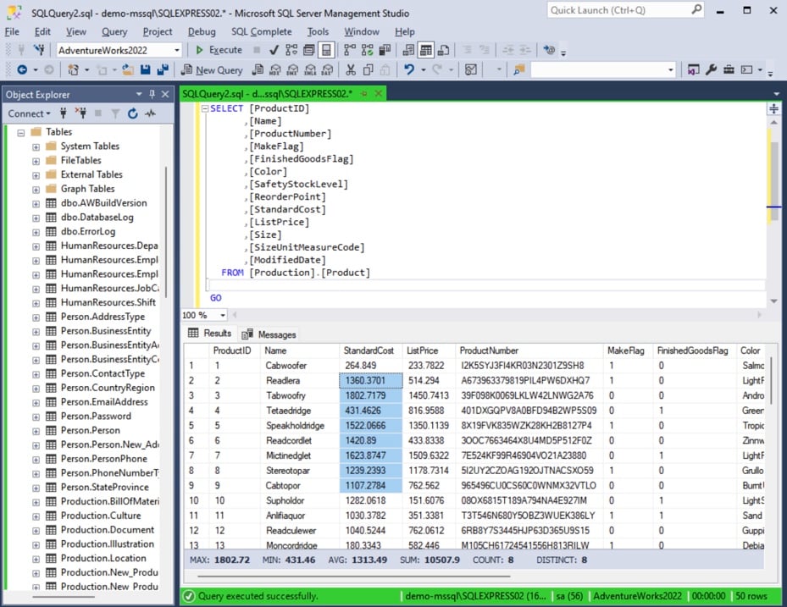Click the Save file icon
This screenshot has height=607, width=787.
[146, 69]
